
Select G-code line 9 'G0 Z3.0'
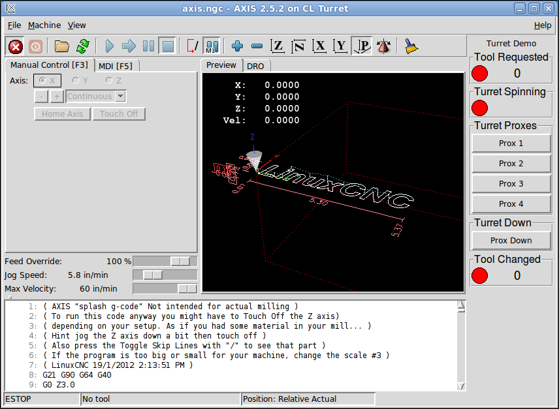pyautogui.click(x=59, y=385)
